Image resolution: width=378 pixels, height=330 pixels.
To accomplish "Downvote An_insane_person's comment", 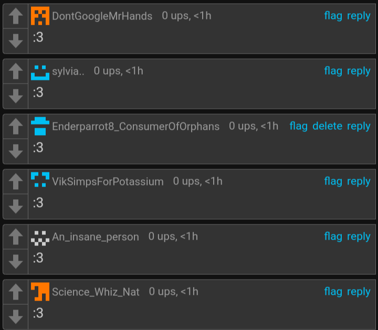I will [16, 261].
